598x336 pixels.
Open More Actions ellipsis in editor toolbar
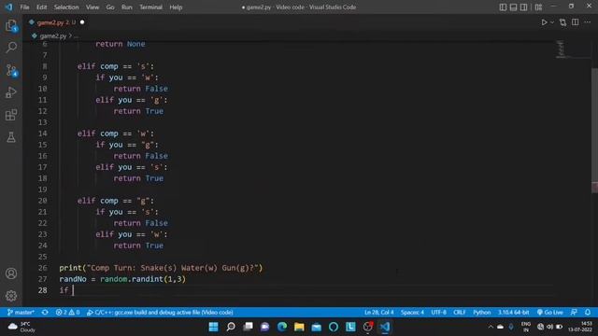588,22
